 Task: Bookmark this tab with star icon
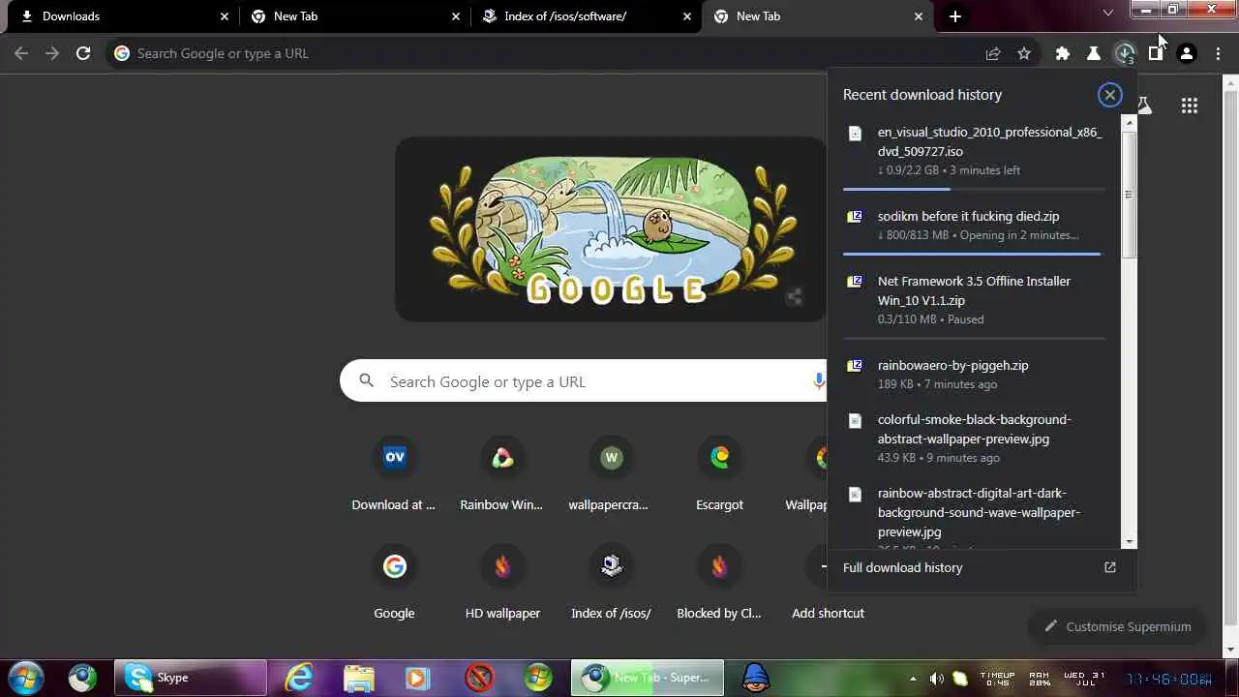[1024, 53]
